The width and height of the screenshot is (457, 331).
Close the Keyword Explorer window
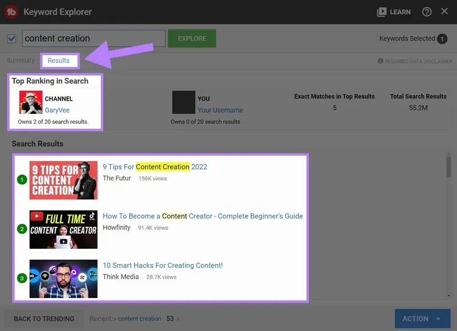(x=444, y=11)
